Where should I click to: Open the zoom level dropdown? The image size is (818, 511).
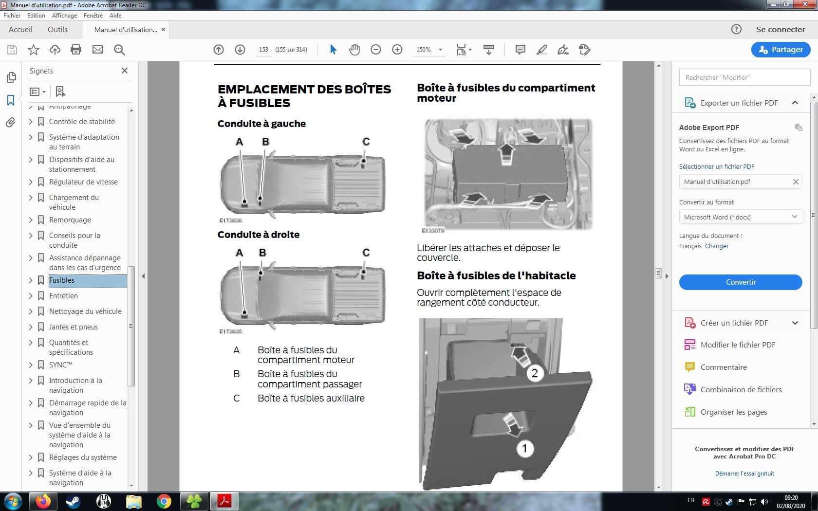(440, 50)
